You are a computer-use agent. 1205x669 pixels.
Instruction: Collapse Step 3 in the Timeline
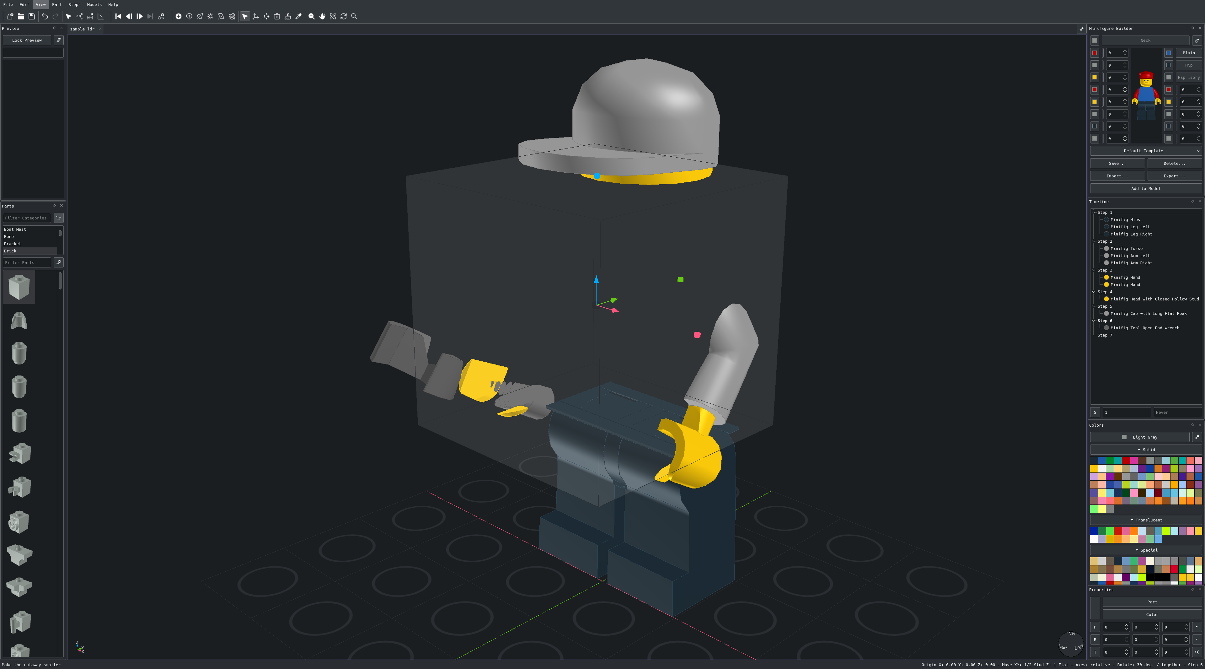pos(1094,270)
